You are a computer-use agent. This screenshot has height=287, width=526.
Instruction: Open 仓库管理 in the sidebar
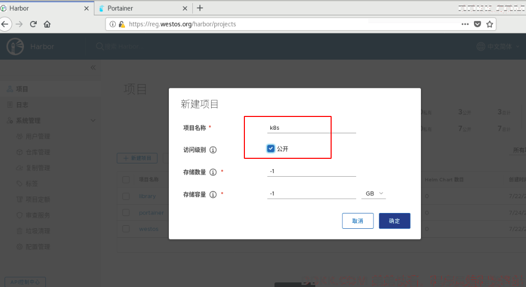[38, 152]
